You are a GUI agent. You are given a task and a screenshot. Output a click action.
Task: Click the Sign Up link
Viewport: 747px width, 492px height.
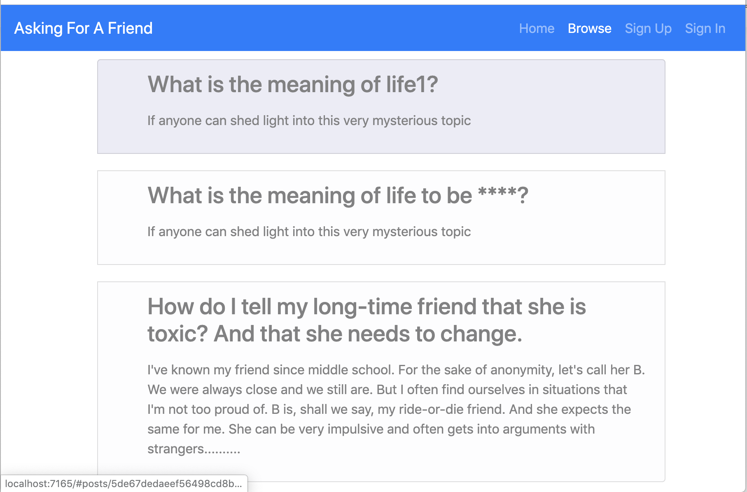pyautogui.click(x=648, y=28)
